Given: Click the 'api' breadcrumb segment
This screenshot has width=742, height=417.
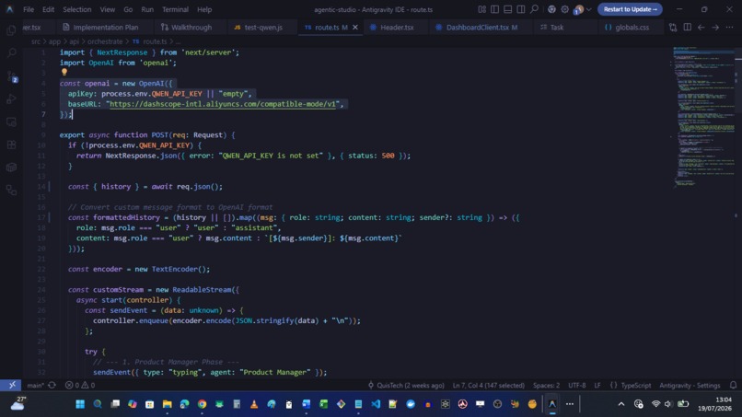Looking at the screenshot, I should click(75, 41).
